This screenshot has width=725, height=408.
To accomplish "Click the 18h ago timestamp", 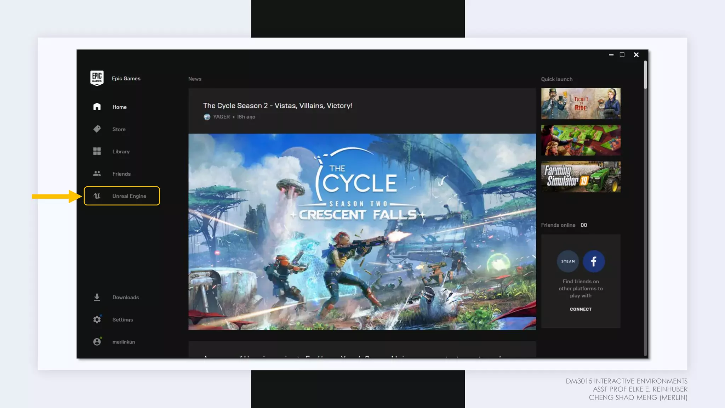I will [246, 117].
